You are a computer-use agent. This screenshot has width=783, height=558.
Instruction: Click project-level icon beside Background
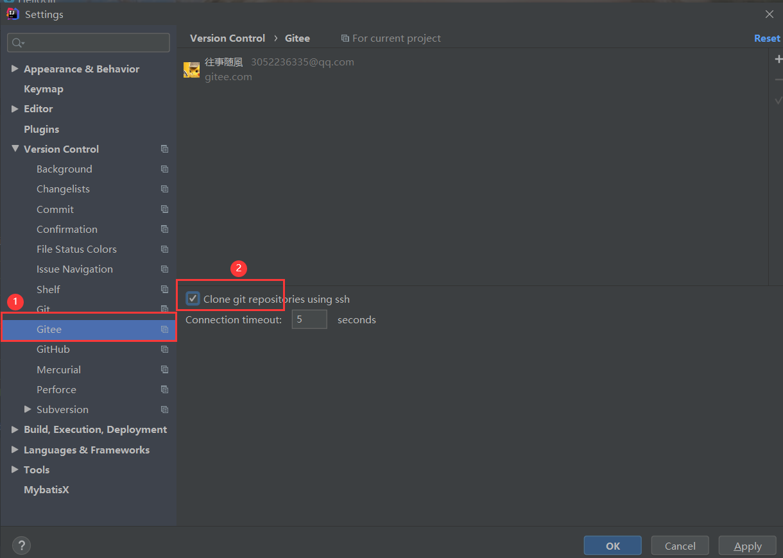coord(164,169)
